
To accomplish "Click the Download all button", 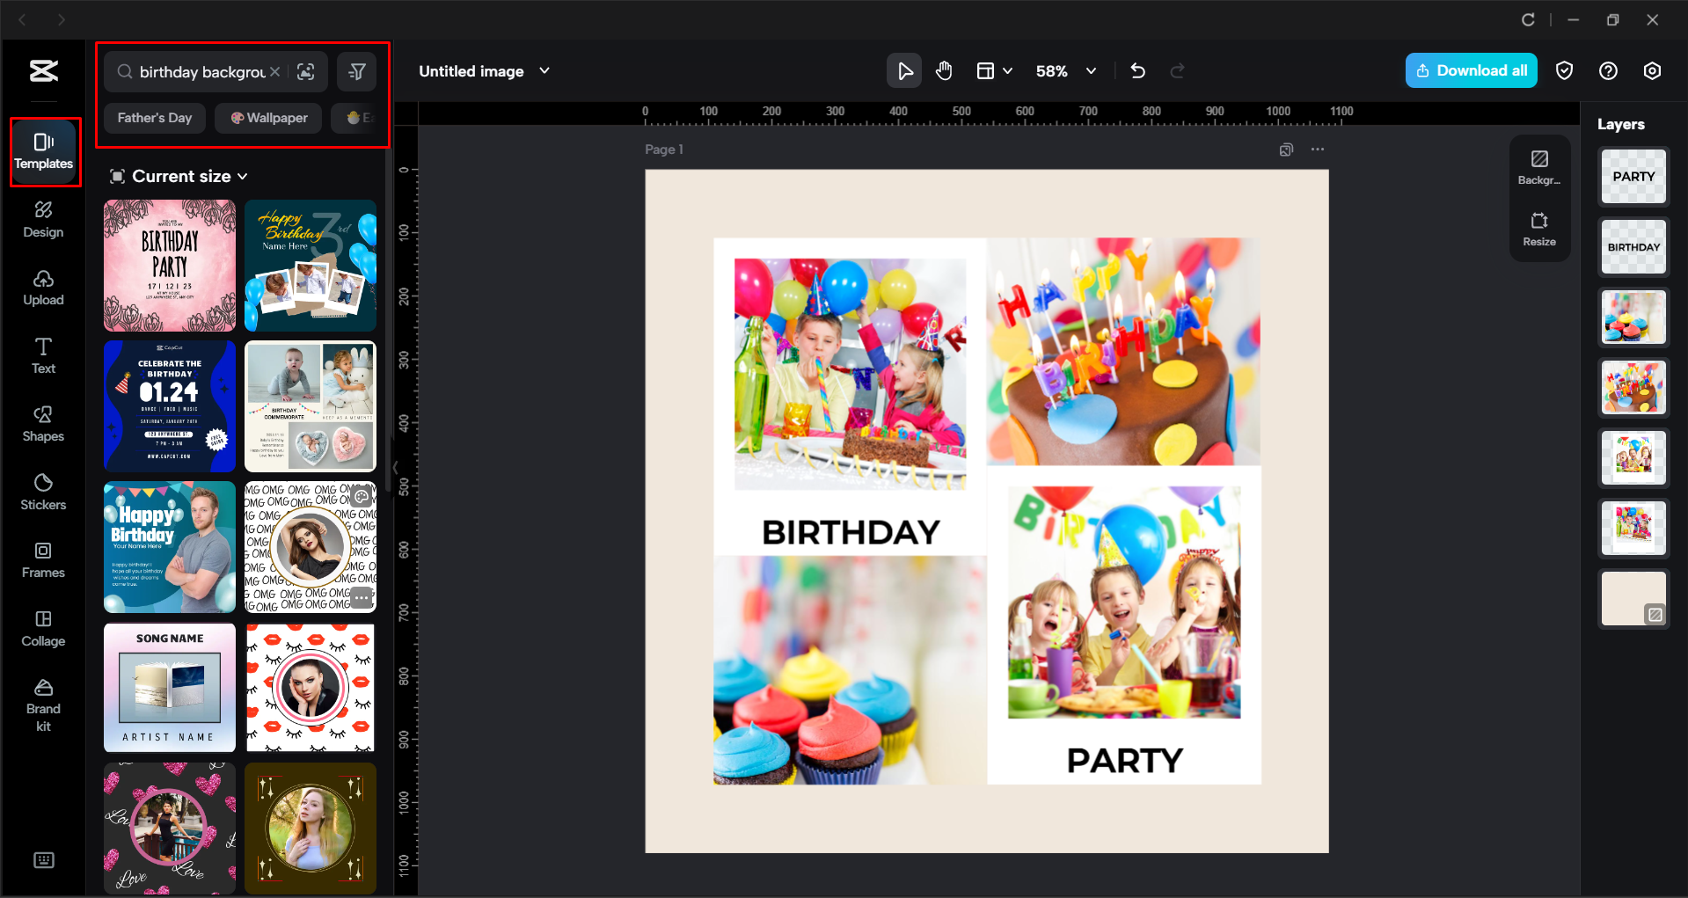I will tap(1471, 71).
